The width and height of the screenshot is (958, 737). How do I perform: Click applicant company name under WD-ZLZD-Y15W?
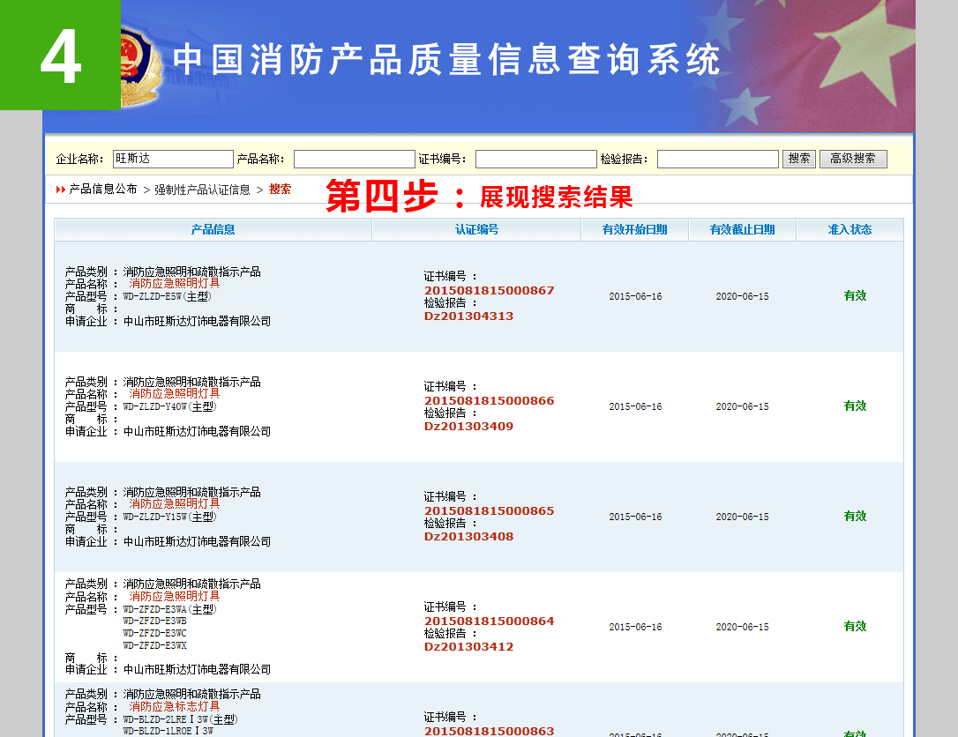[197, 541]
